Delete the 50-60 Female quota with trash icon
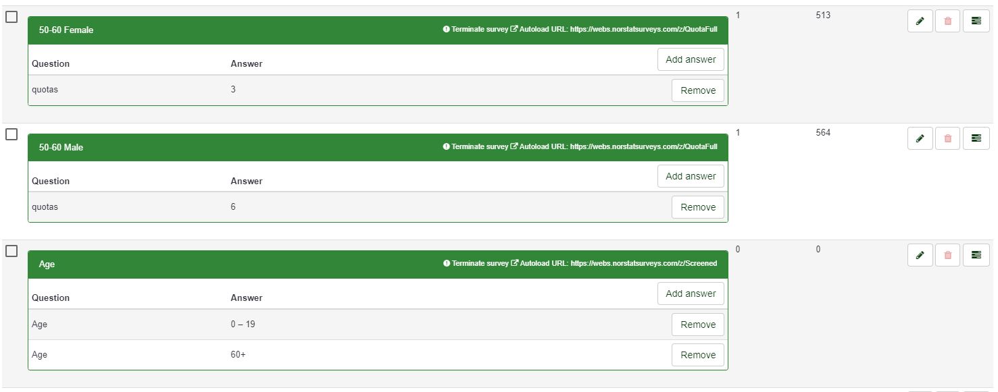This screenshot has width=998, height=392. click(947, 21)
